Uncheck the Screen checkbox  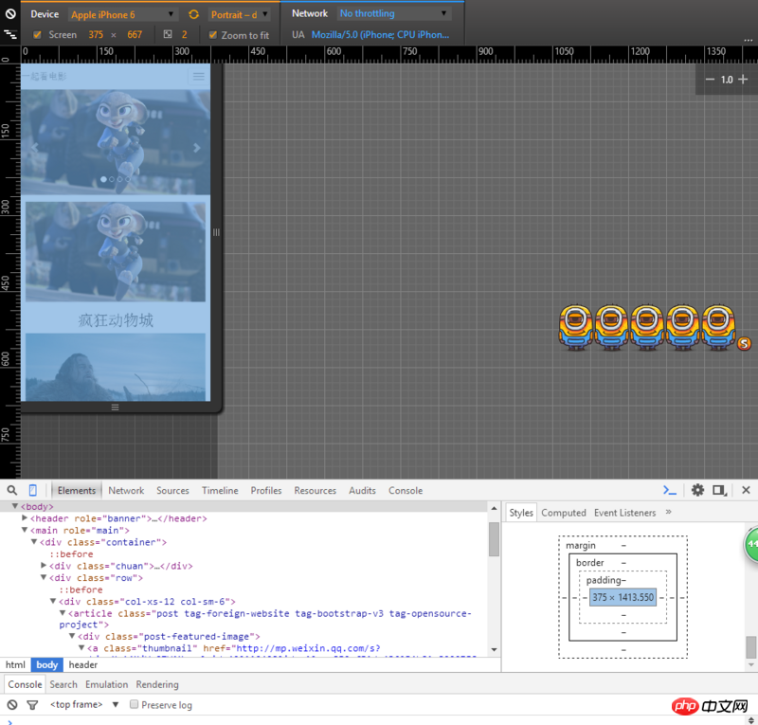38,35
